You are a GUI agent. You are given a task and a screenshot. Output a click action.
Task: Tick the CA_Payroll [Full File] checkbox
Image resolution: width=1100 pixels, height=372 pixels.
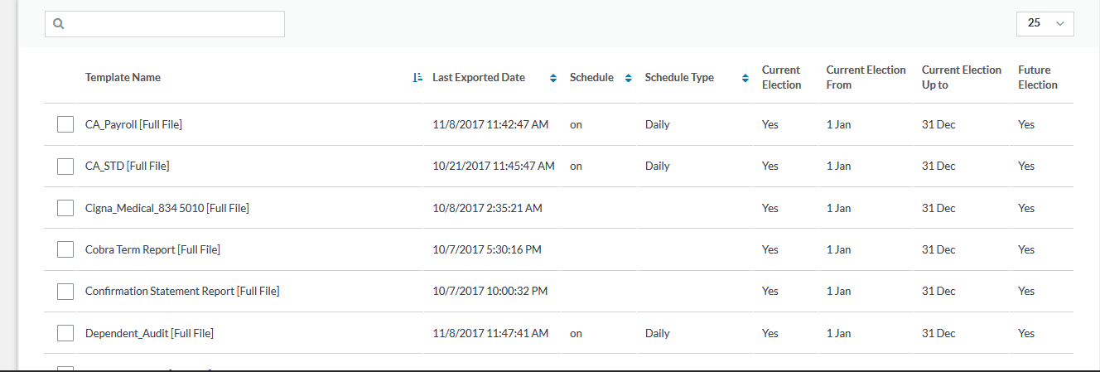65,125
